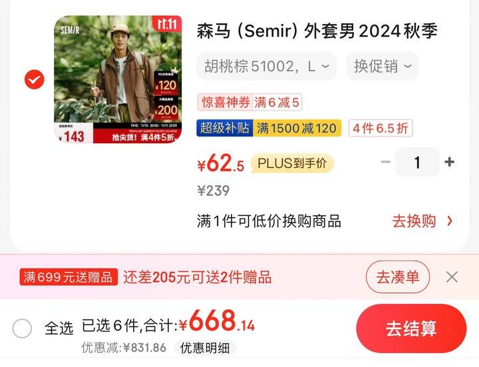Tap the 满699元送赠品 red label
The image size is (479, 367).
point(69,277)
